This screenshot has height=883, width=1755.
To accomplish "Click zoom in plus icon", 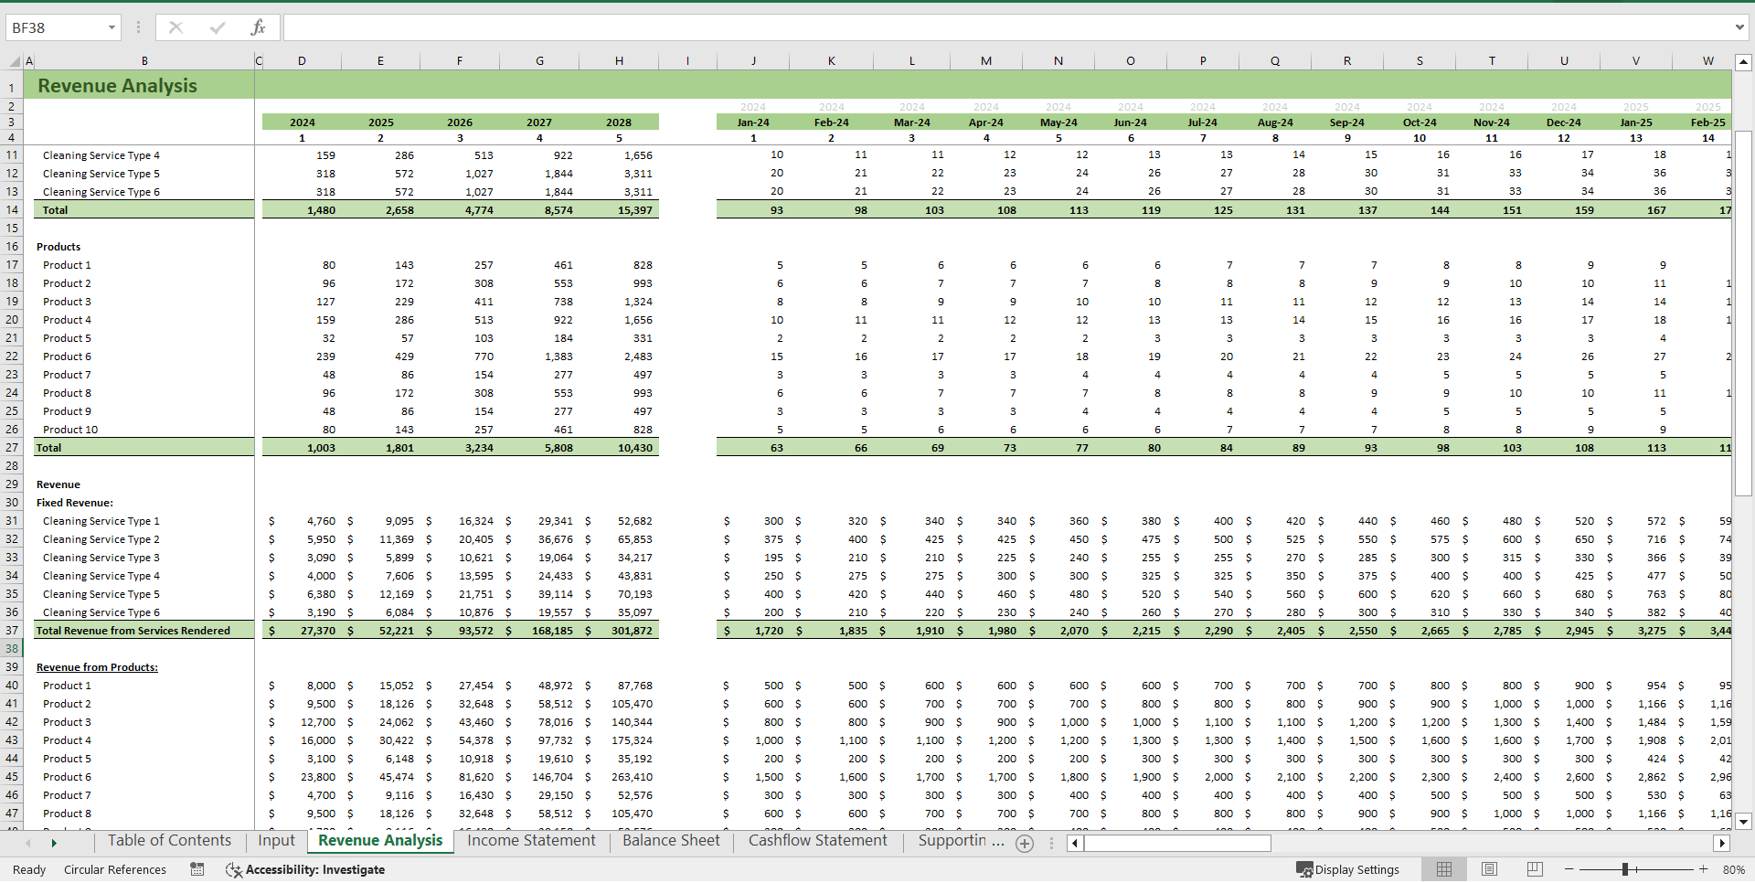I will 1703,869.
